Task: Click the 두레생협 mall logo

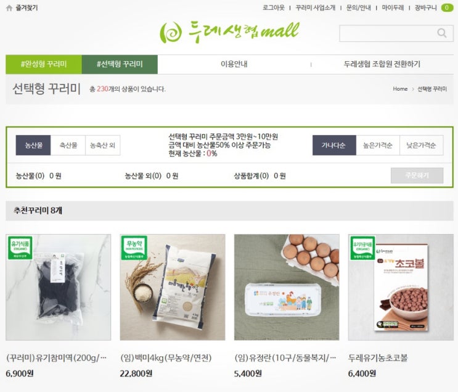Action: (x=229, y=31)
